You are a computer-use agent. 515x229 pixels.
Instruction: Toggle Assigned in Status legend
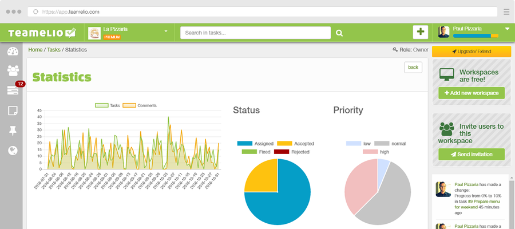(x=255, y=144)
